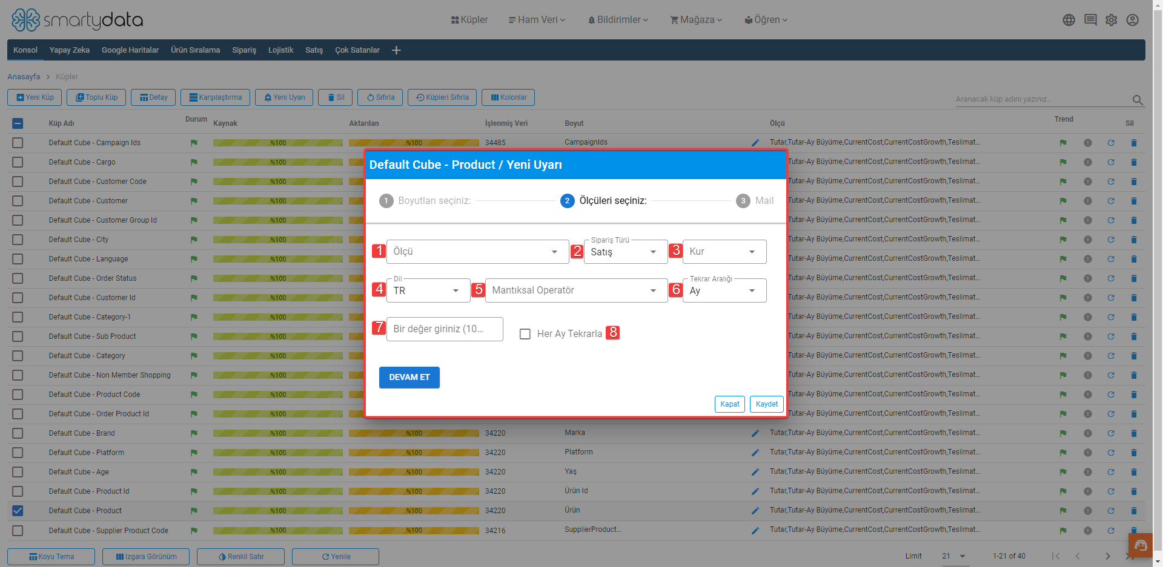Click status flag of Sub Product cube

[x=194, y=336]
